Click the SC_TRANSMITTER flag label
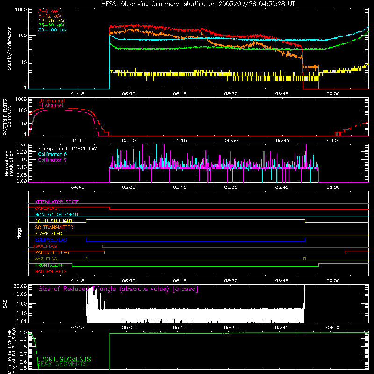Image resolution: width=374 pixels, height=374 pixels. (54, 227)
